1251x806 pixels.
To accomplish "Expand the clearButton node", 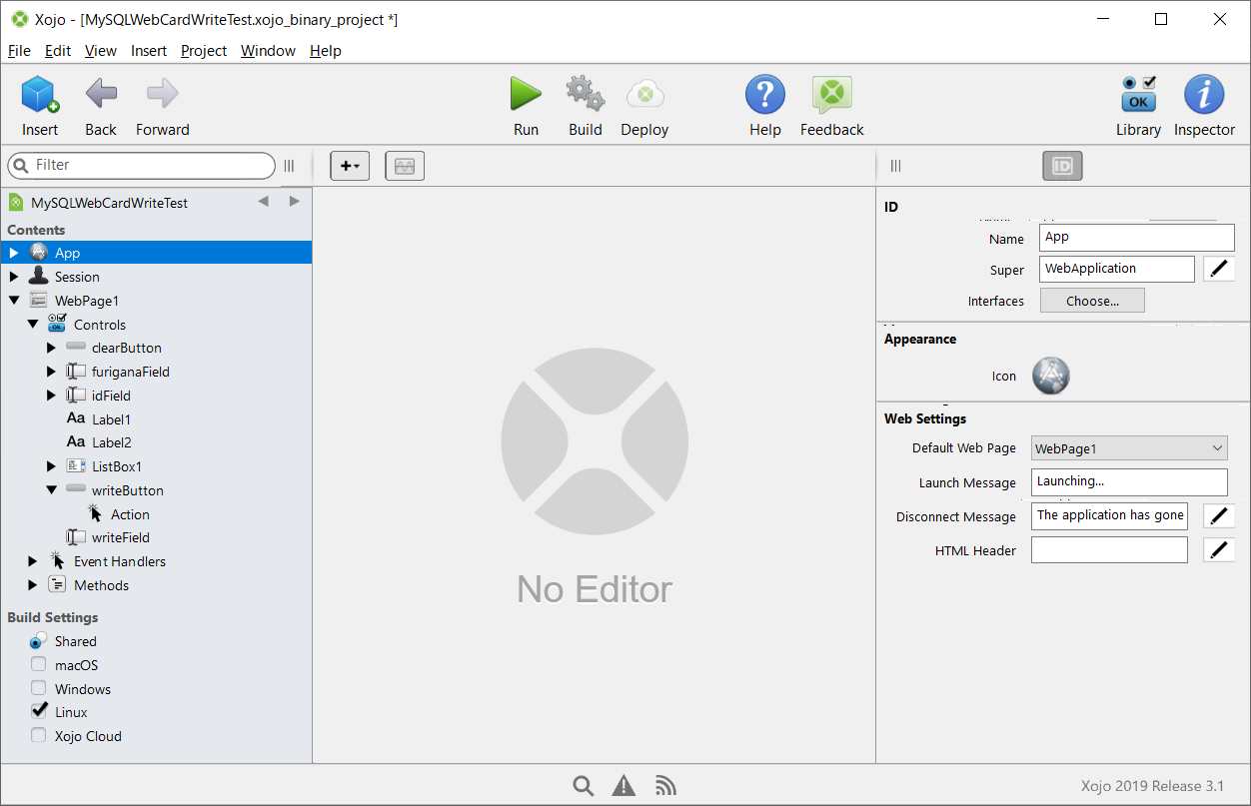I will pos(52,348).
